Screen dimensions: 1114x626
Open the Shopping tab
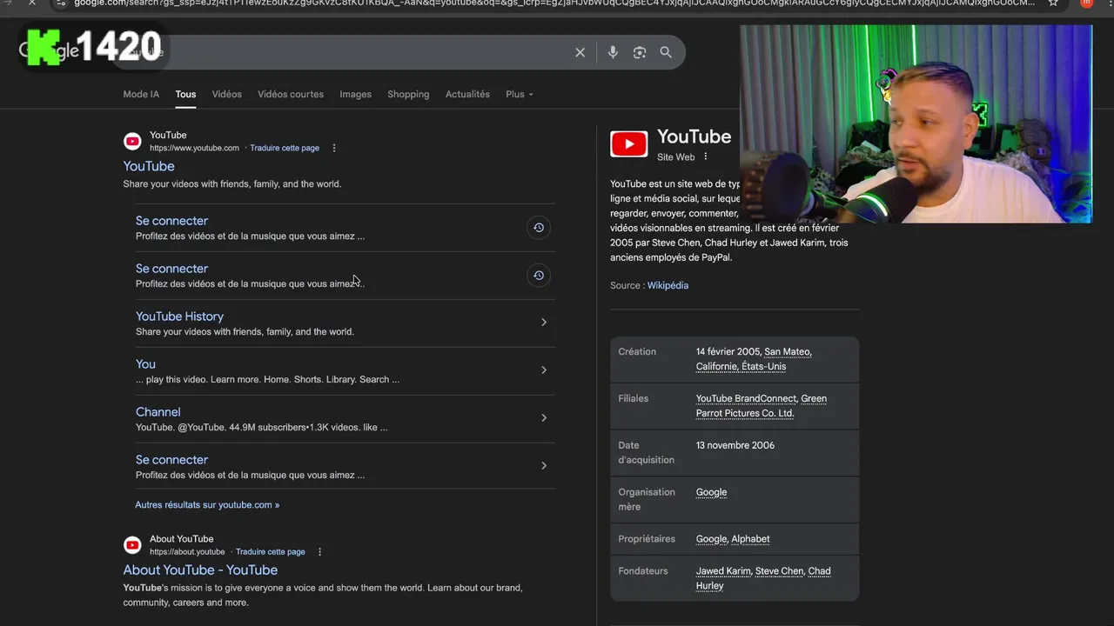point(408,94)
